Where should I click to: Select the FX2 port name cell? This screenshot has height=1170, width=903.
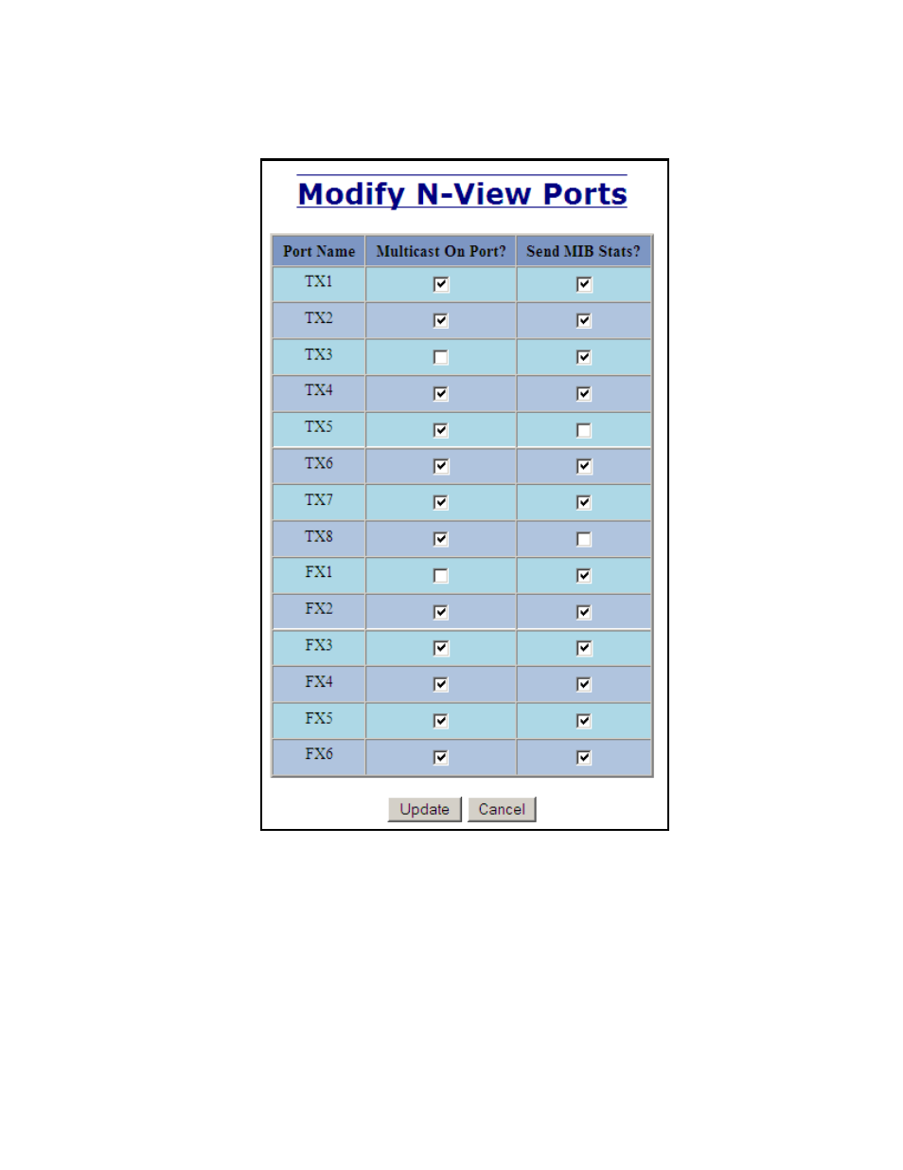[x=319, y=612]
